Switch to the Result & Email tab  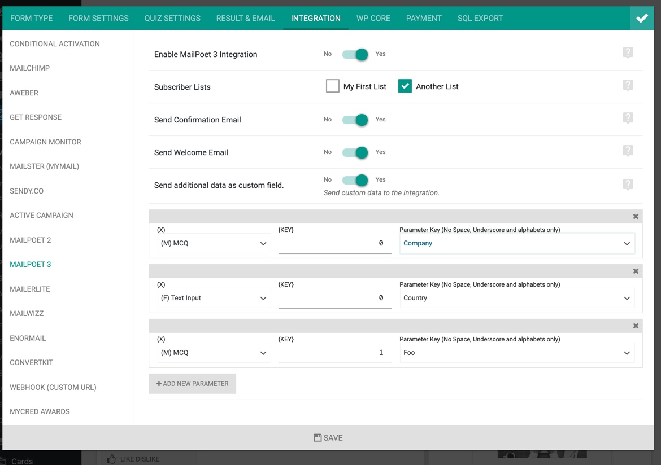click(245, 19)
